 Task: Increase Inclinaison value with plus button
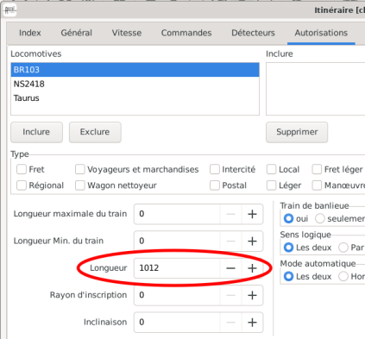click(252, 323)
